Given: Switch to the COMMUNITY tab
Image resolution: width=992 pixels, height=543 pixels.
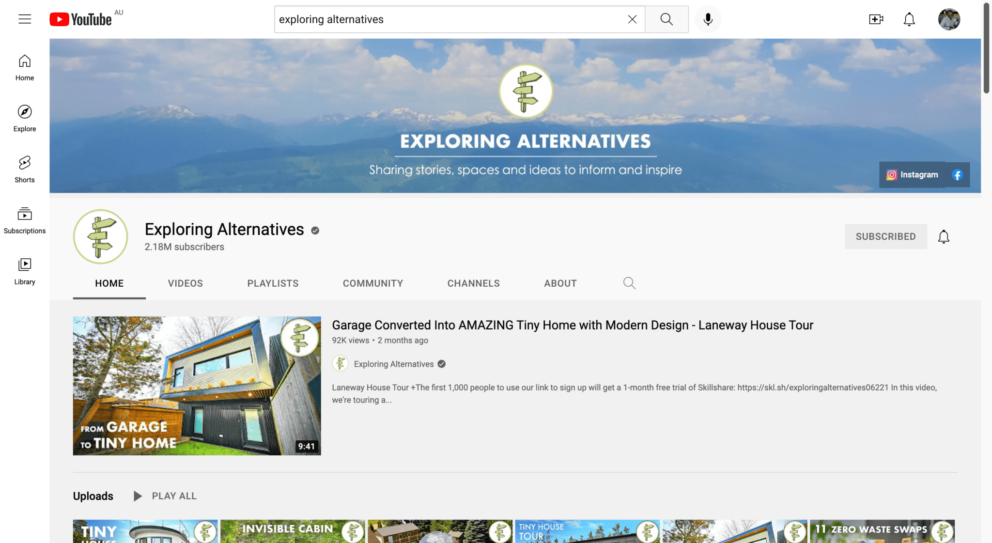Looking at the screenshot, I should (x=373, y=283).
